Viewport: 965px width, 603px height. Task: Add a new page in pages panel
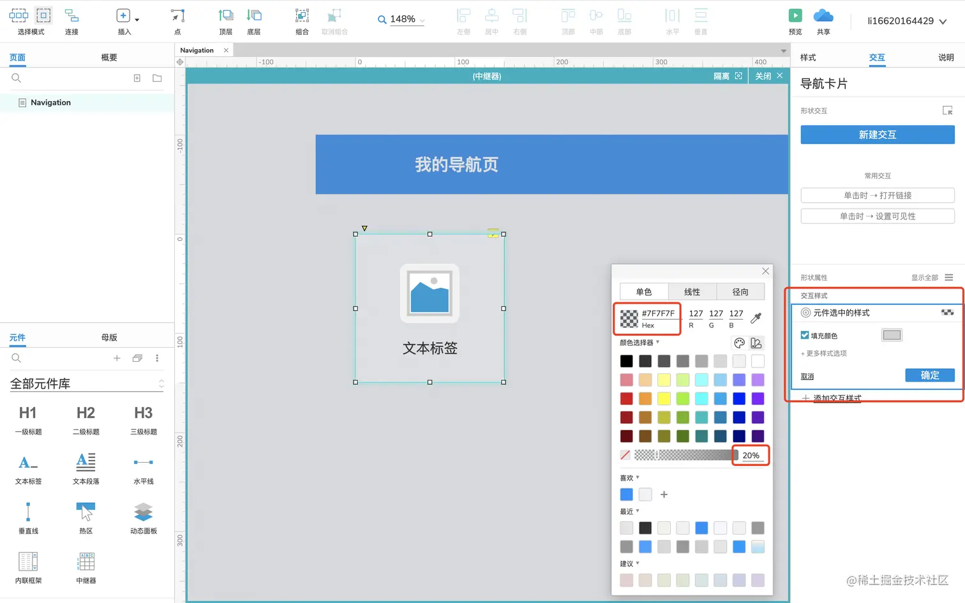pyautogui.click(x=137, y=78)
